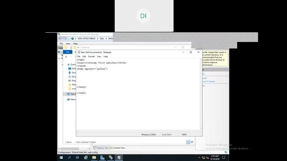
Task: Click 'Windows (CRLF)' in Notepad status bar
Action: coord(148,135)
